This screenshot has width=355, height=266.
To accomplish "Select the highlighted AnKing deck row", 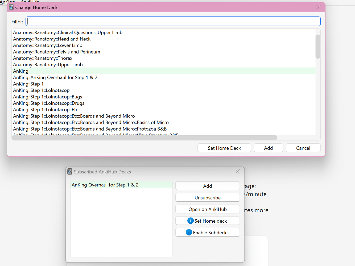I will pyautogui.click(x=164, y=71).
